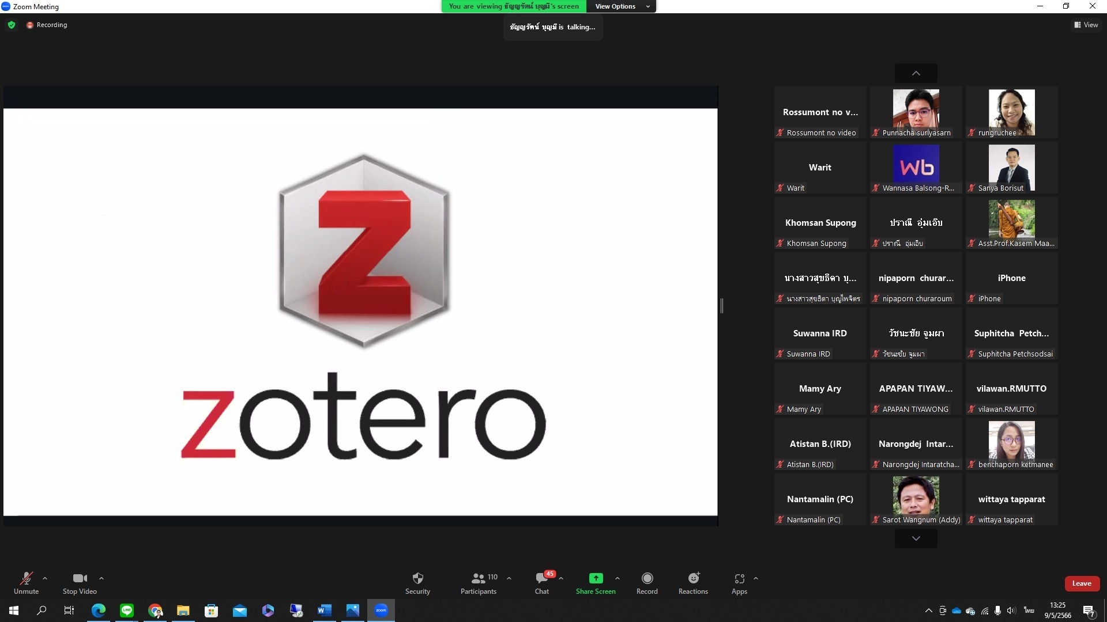Click the wittaya tapparat participant tile
1107x622 pixels.
coord(1011,499)
